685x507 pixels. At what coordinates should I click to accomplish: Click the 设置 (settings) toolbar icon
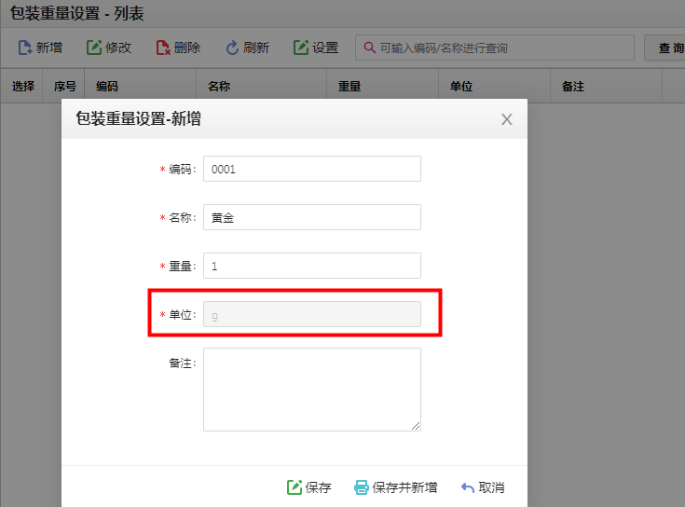(300, 48)
